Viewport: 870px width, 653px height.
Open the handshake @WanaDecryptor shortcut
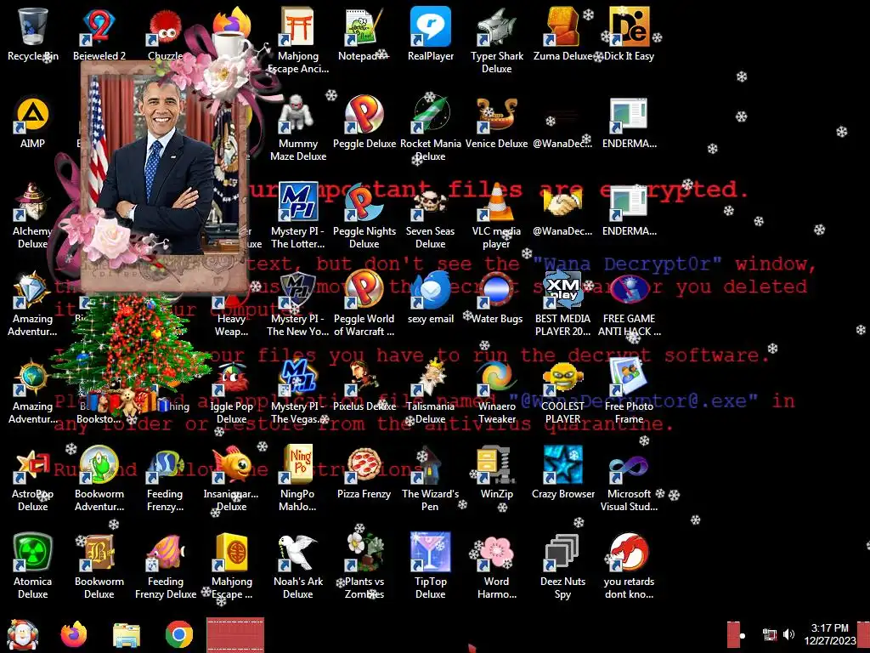coord(562,210)
